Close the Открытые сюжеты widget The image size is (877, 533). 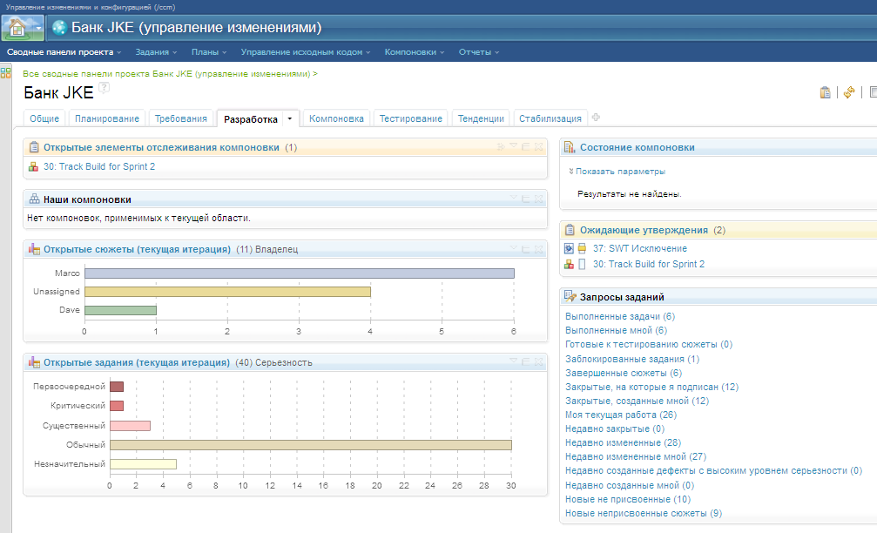coord(538,249)
